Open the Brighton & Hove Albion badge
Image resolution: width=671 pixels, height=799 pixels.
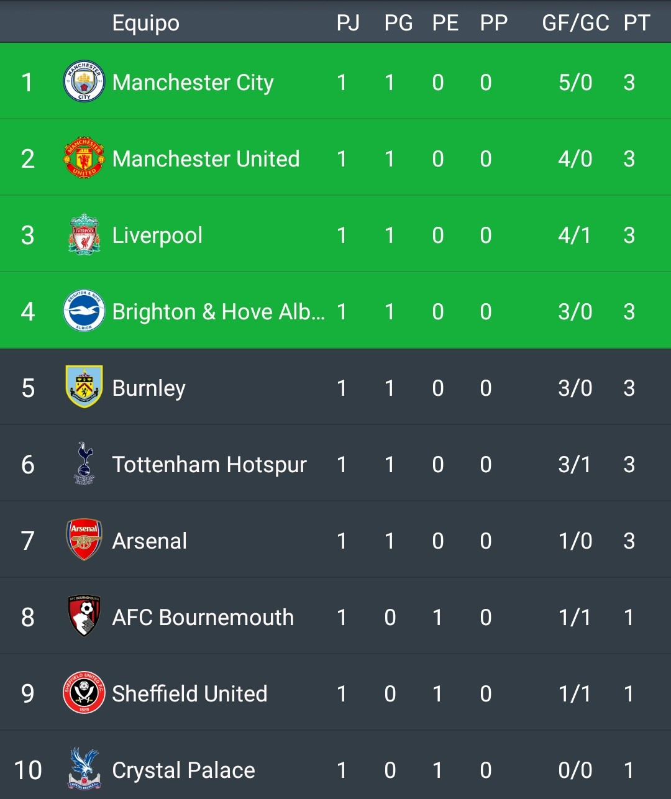84,311
